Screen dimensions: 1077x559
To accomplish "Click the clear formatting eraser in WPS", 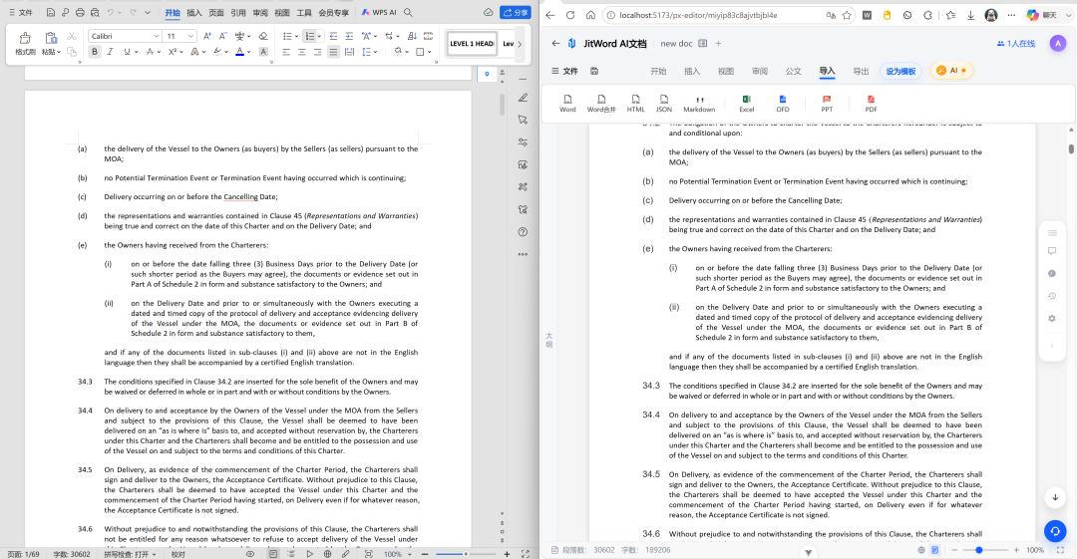I will (263, 36).
